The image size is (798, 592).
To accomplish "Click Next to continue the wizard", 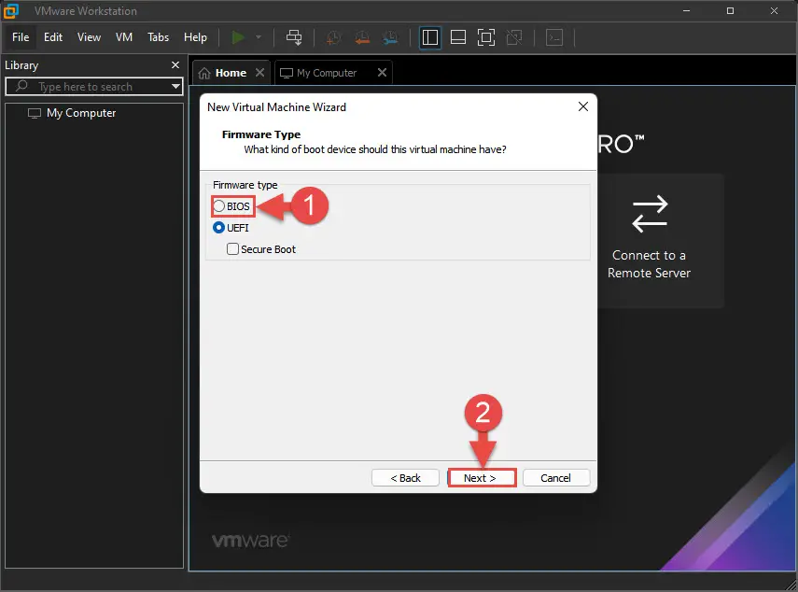I will [x=482, y=478].
